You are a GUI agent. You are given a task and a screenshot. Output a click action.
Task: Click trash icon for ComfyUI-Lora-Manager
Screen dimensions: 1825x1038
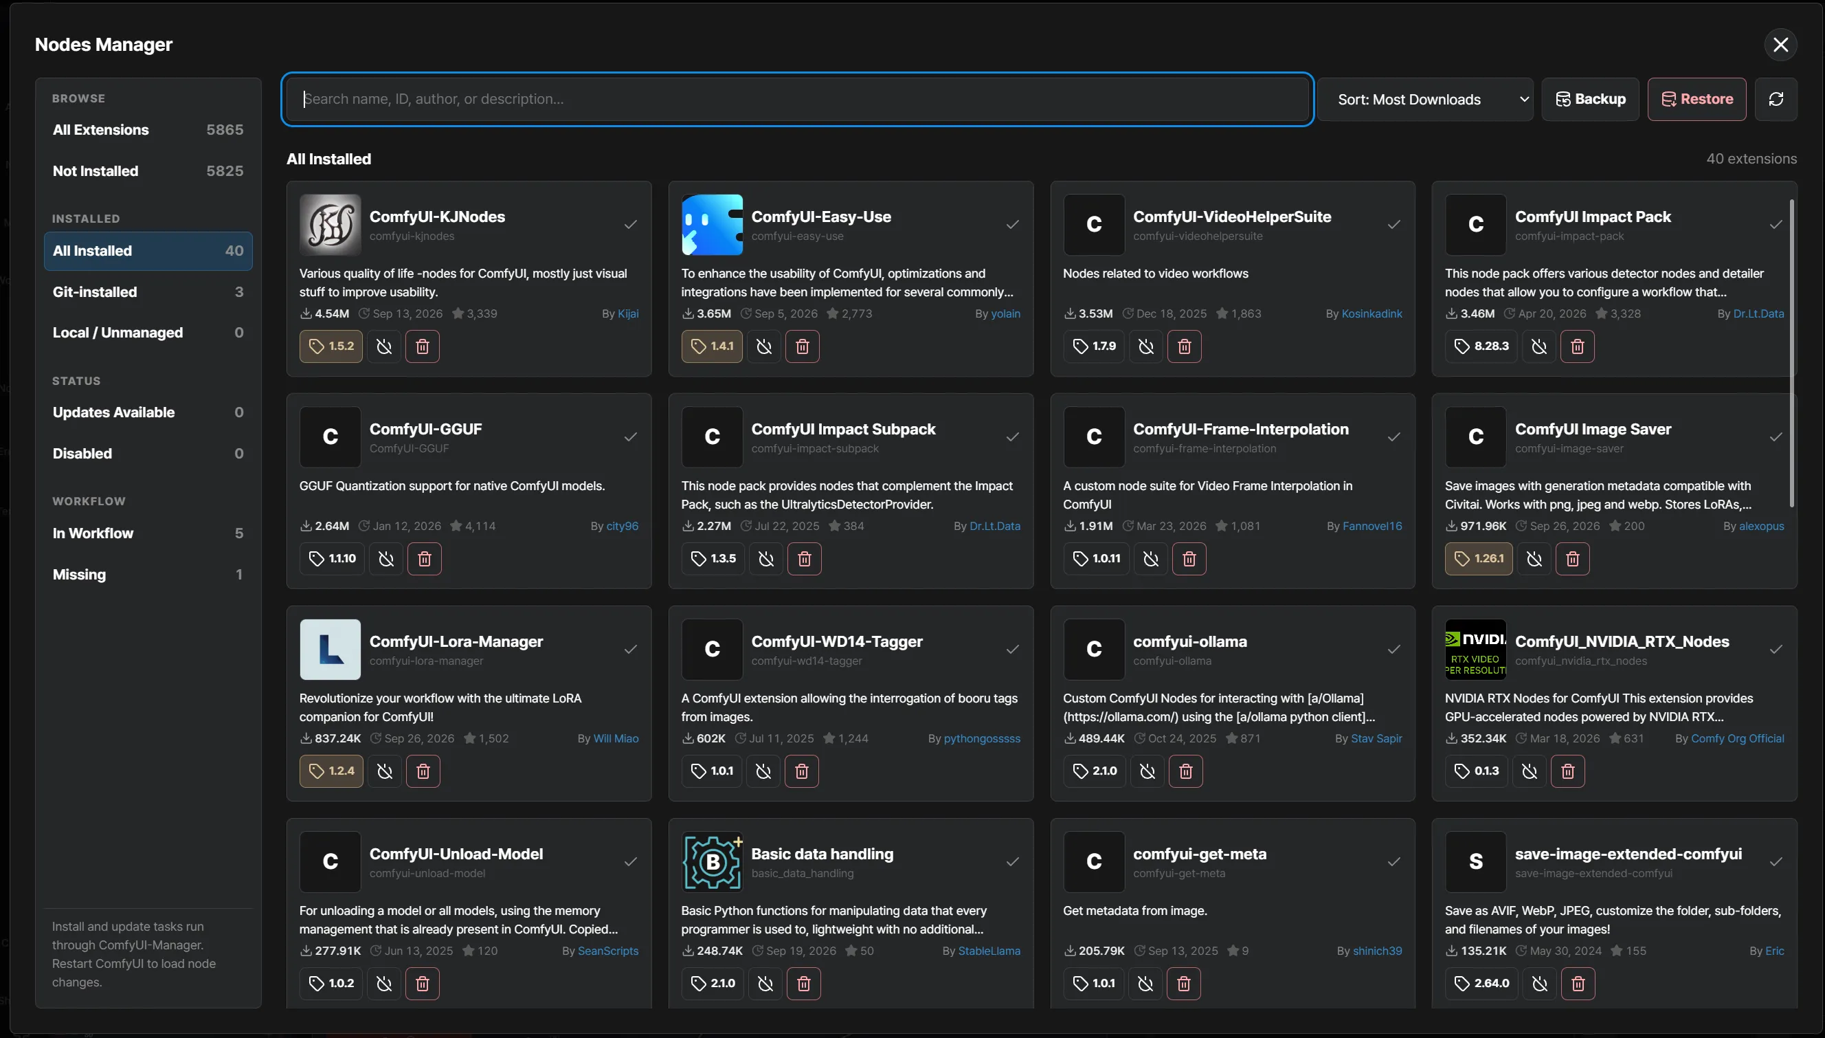423,771
